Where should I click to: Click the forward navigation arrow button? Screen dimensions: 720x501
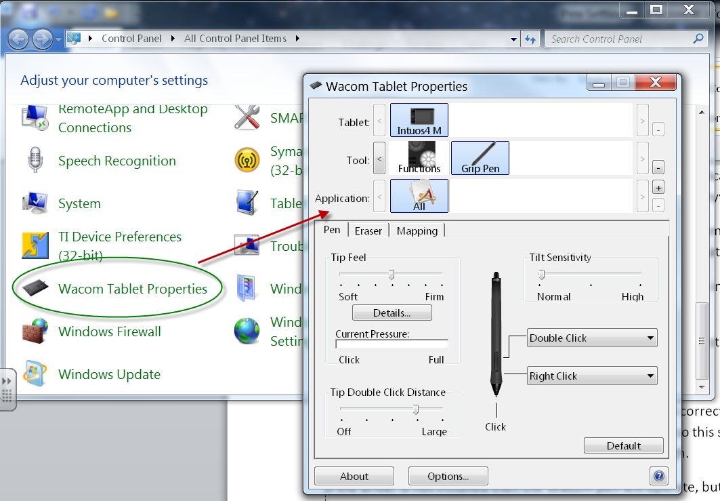point(43,39)
